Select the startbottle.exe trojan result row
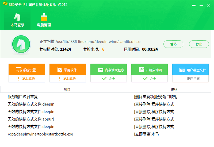 [106, 134]
